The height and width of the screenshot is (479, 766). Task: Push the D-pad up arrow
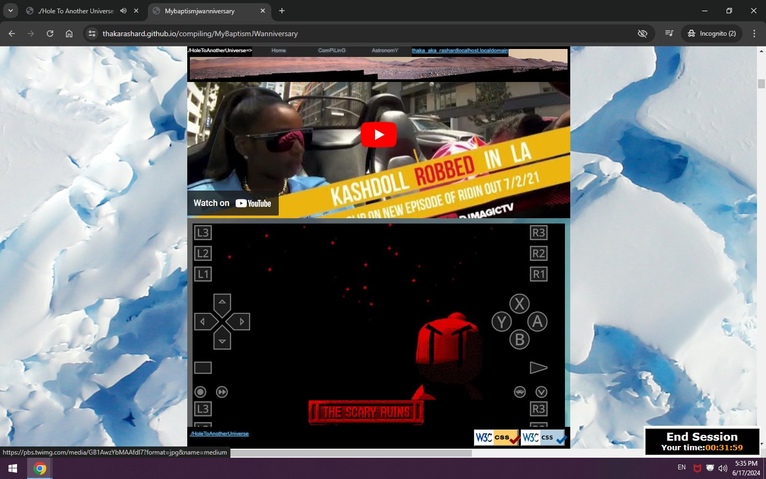(x=222, y=303)
